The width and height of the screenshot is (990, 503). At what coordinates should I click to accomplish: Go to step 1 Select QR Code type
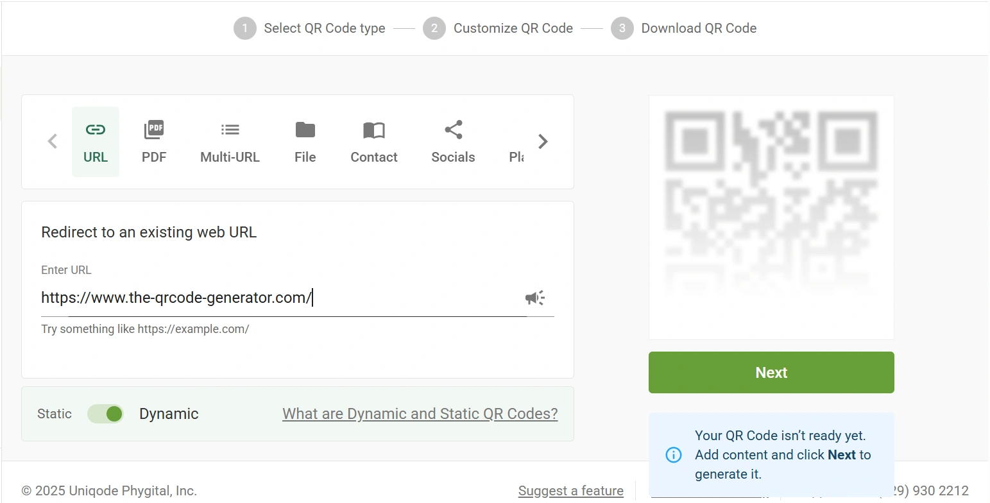pyautogui.click(x=309, y=28)
